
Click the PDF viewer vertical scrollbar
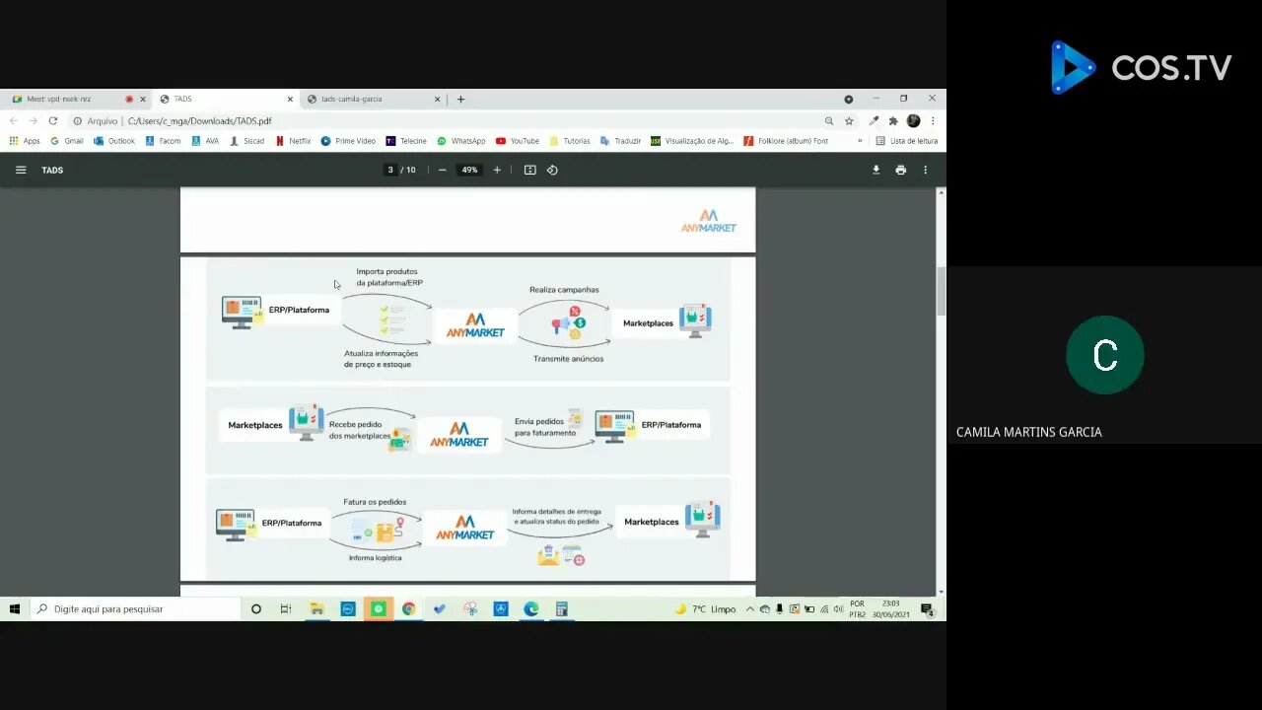941,291
